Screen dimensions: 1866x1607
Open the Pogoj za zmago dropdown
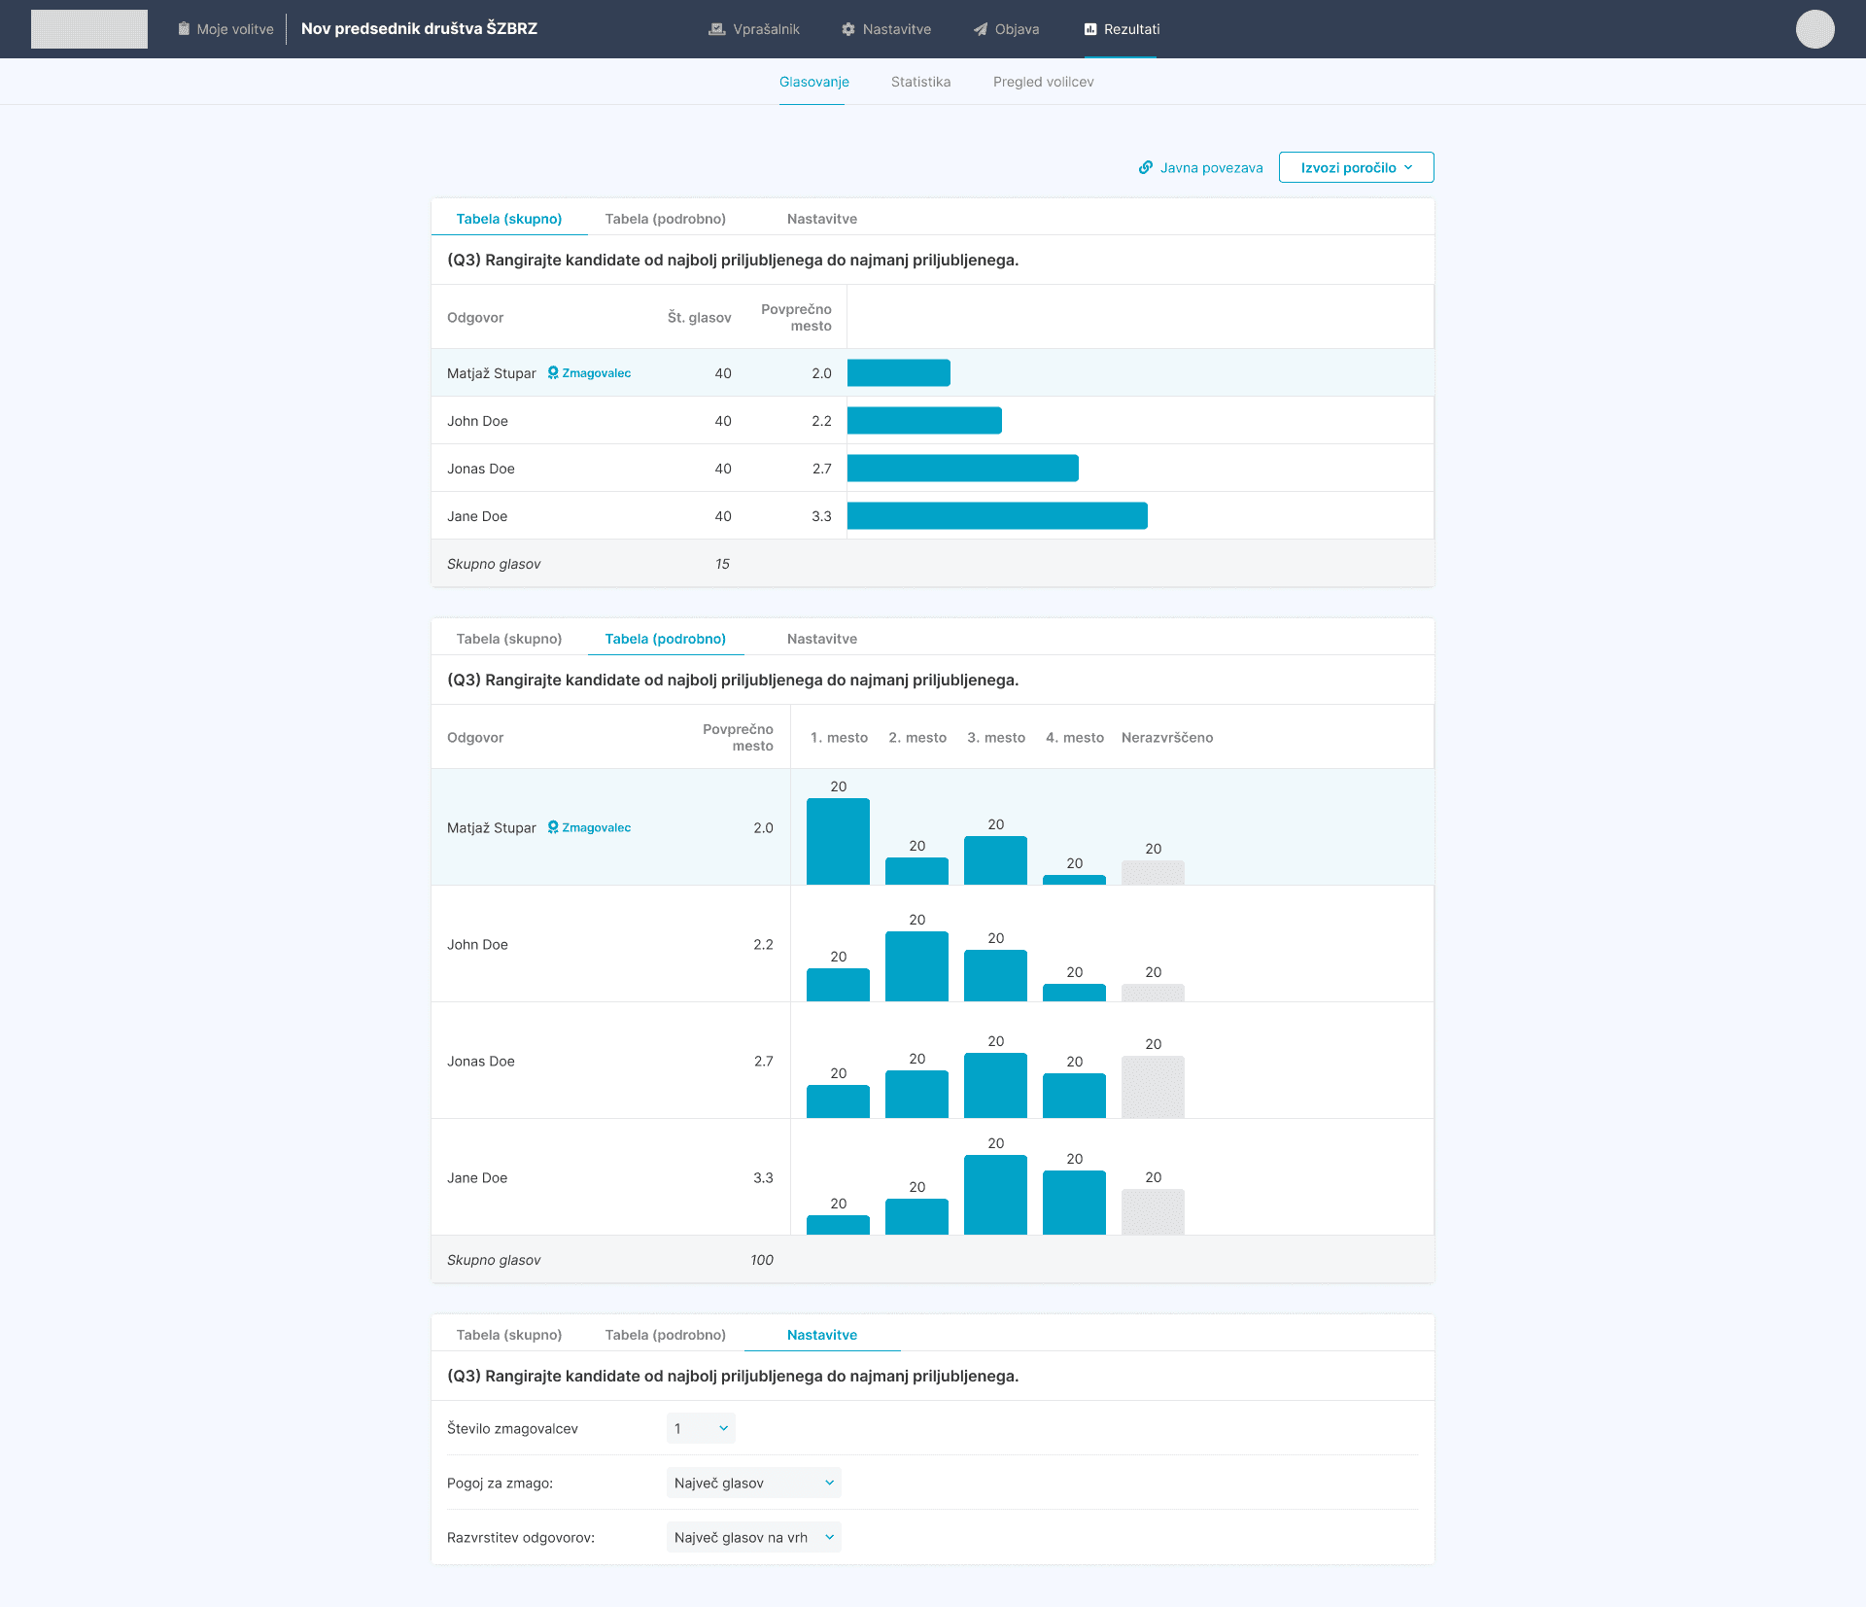coord(753,1483)
